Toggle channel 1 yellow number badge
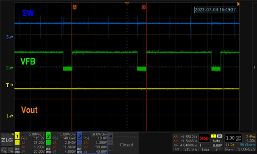Image resolution: width=257 pixels, height=154 pixels. point(17,136)
